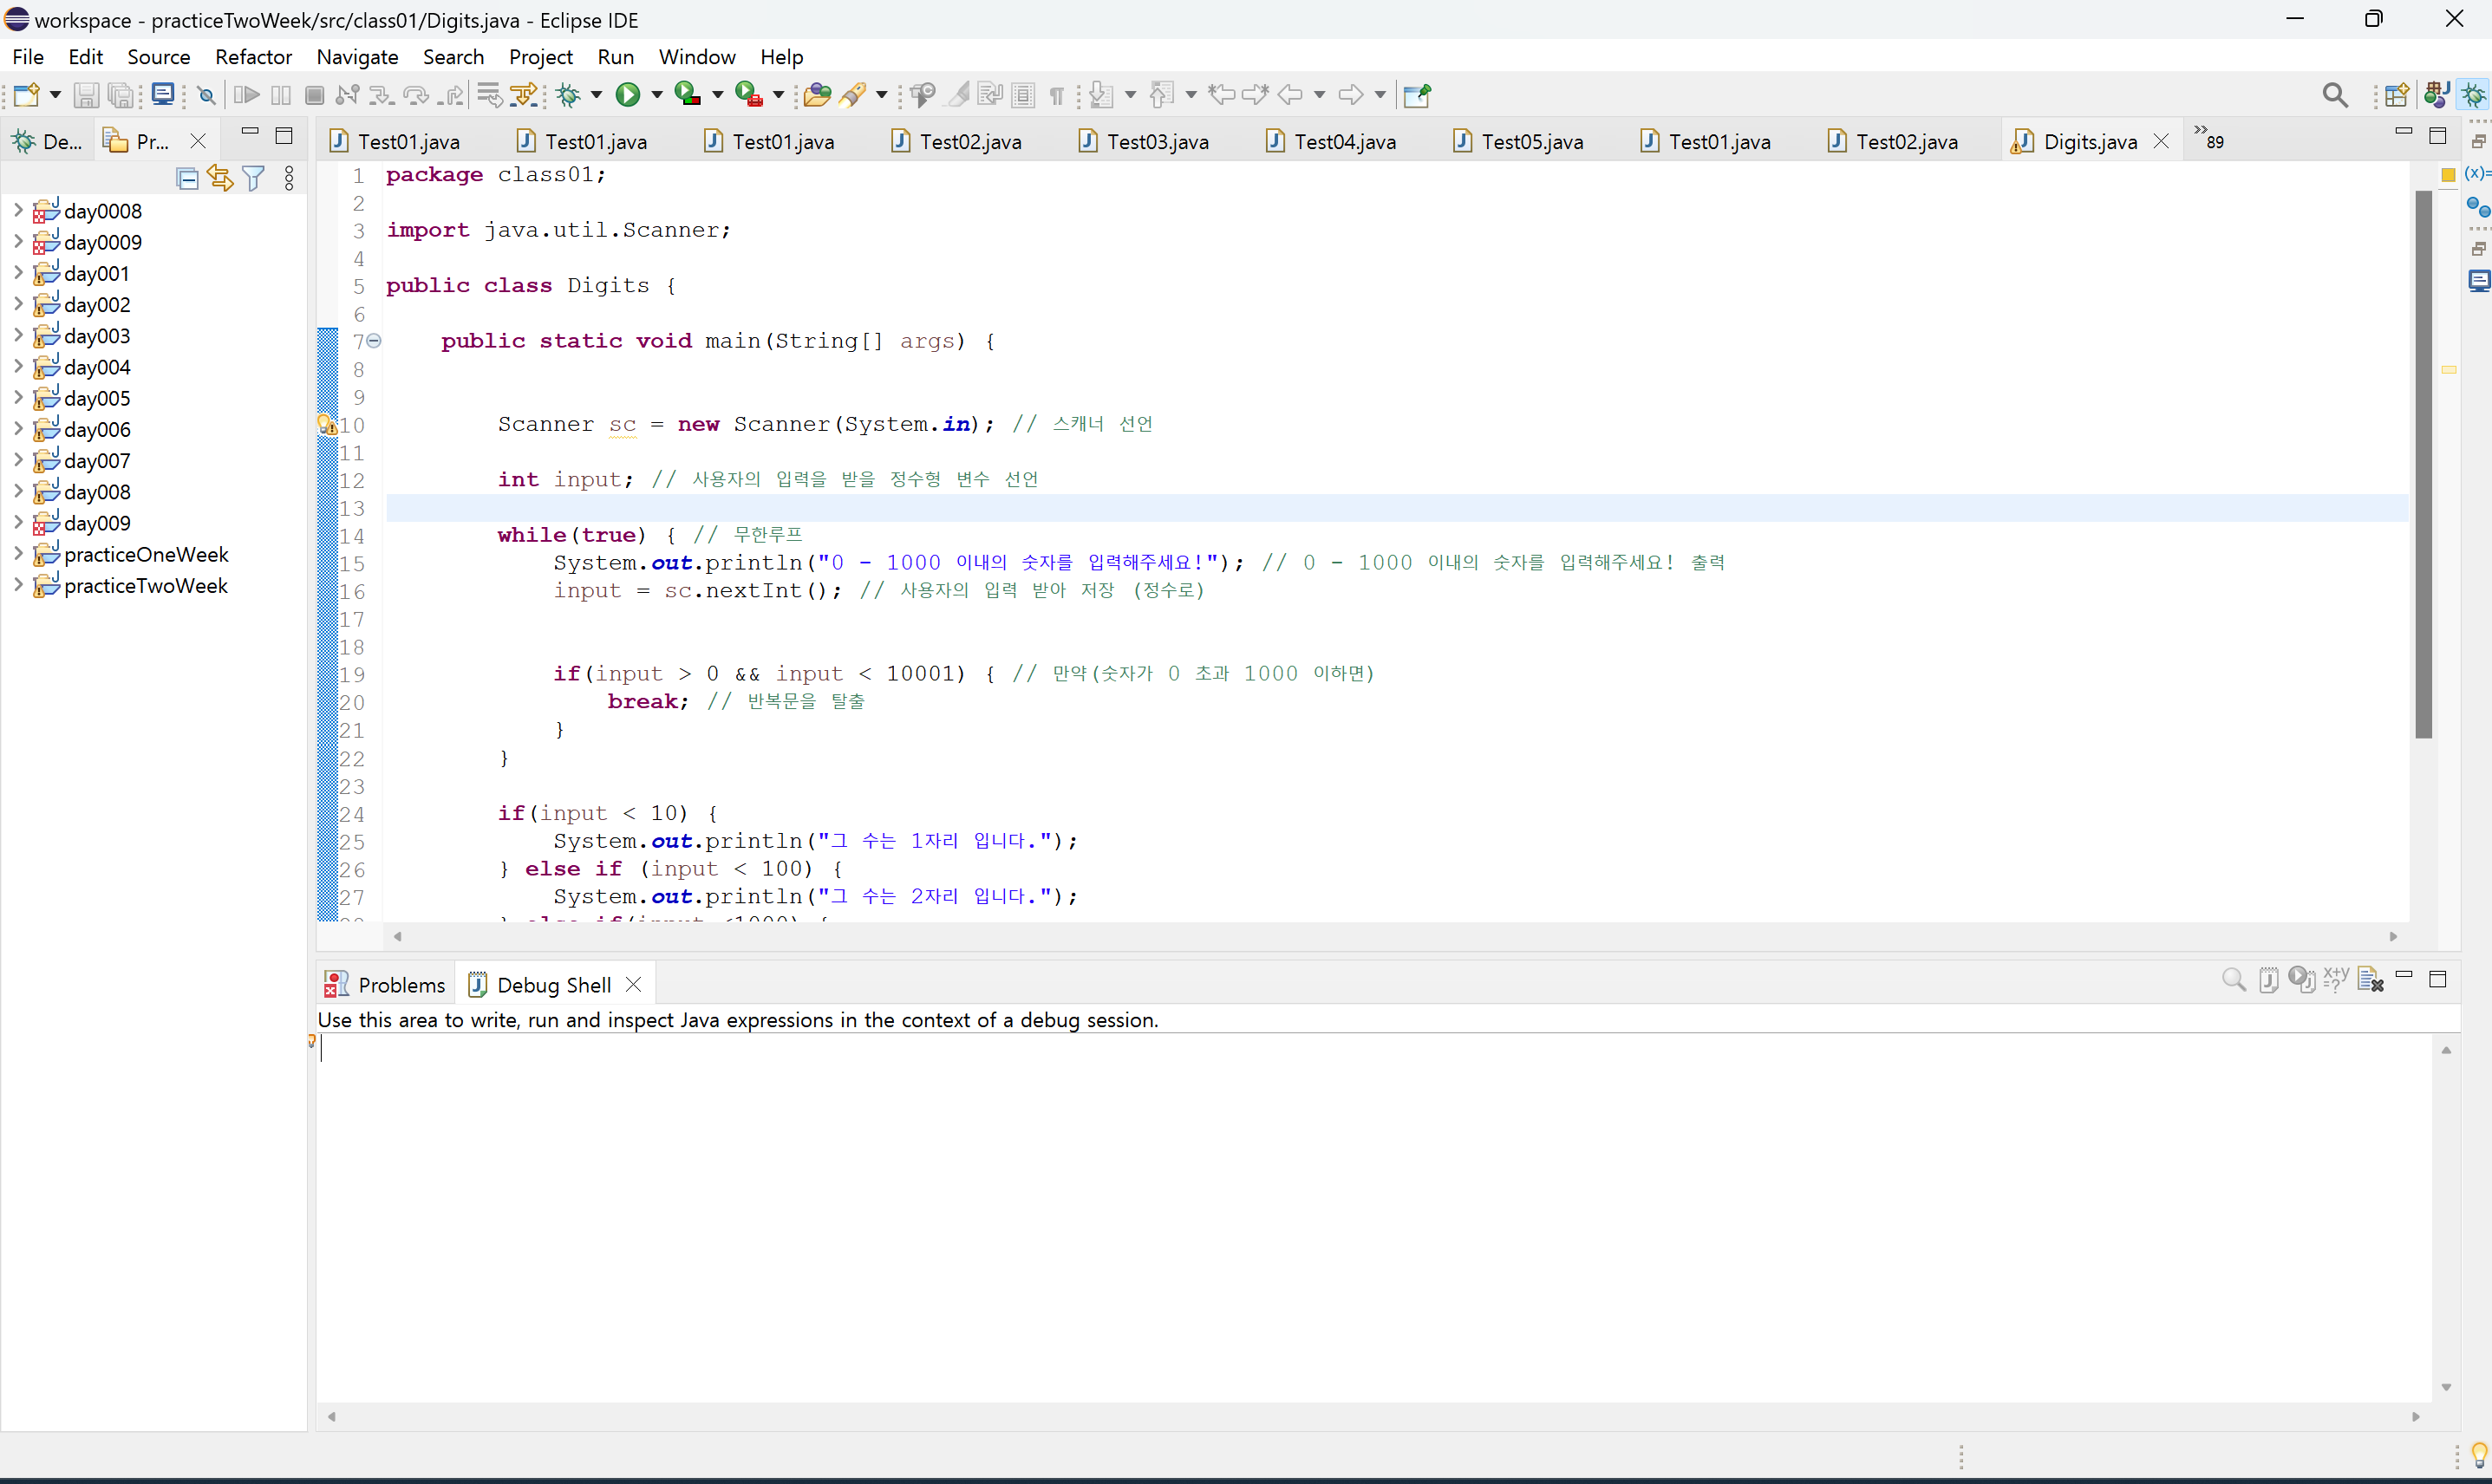Viewport: 2492px width, 1484px height.
Task: Collapse the main method fold marker
Action: point(374,341)
